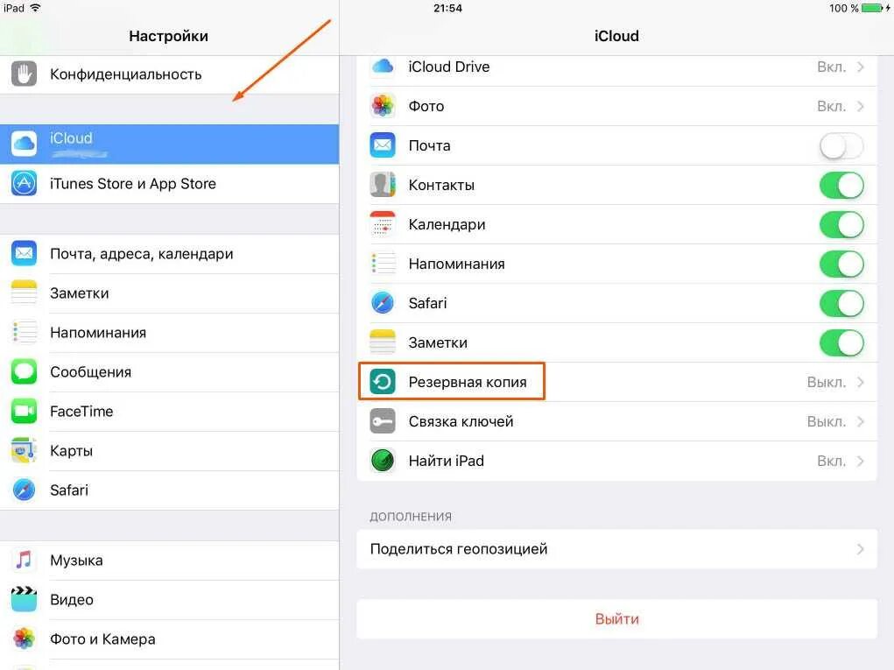The width and height of the screenshot is (894, 670).
Task: Open the Резервная копия backup icon
Action: (383, 382)
